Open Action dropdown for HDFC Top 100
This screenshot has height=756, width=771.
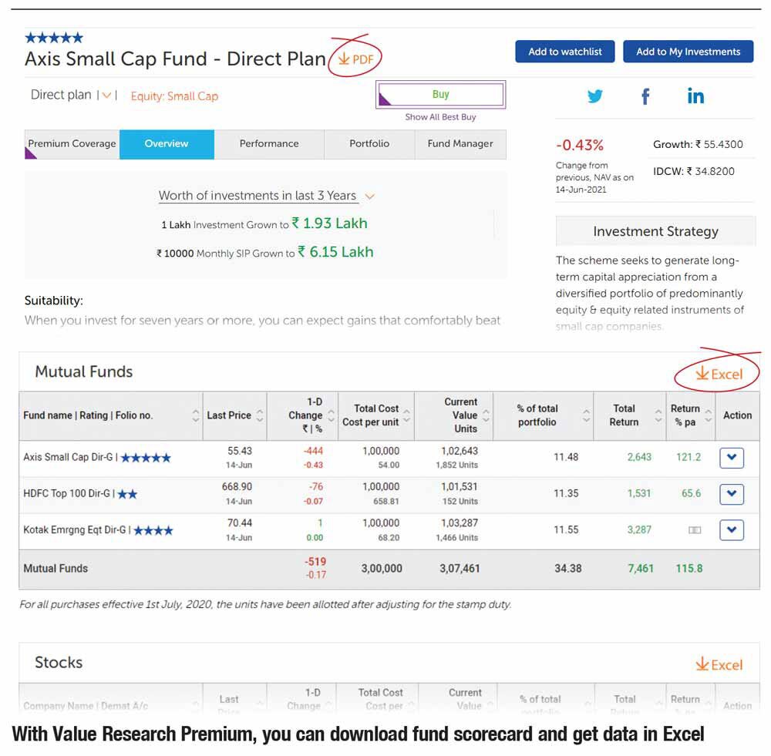pos(731,494)
